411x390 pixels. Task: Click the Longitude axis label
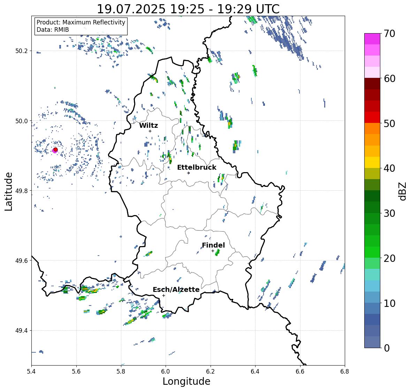click(187, 381)
